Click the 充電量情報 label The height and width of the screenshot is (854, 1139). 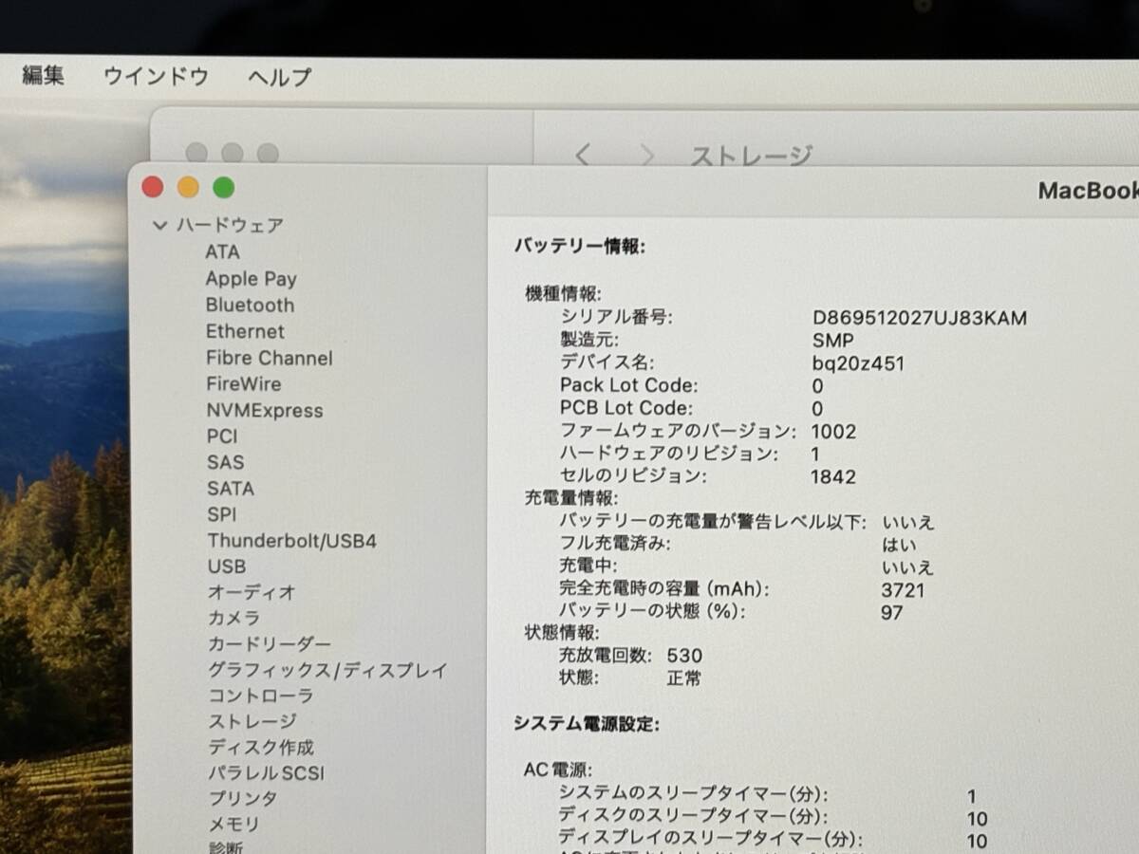click(571, 498)
